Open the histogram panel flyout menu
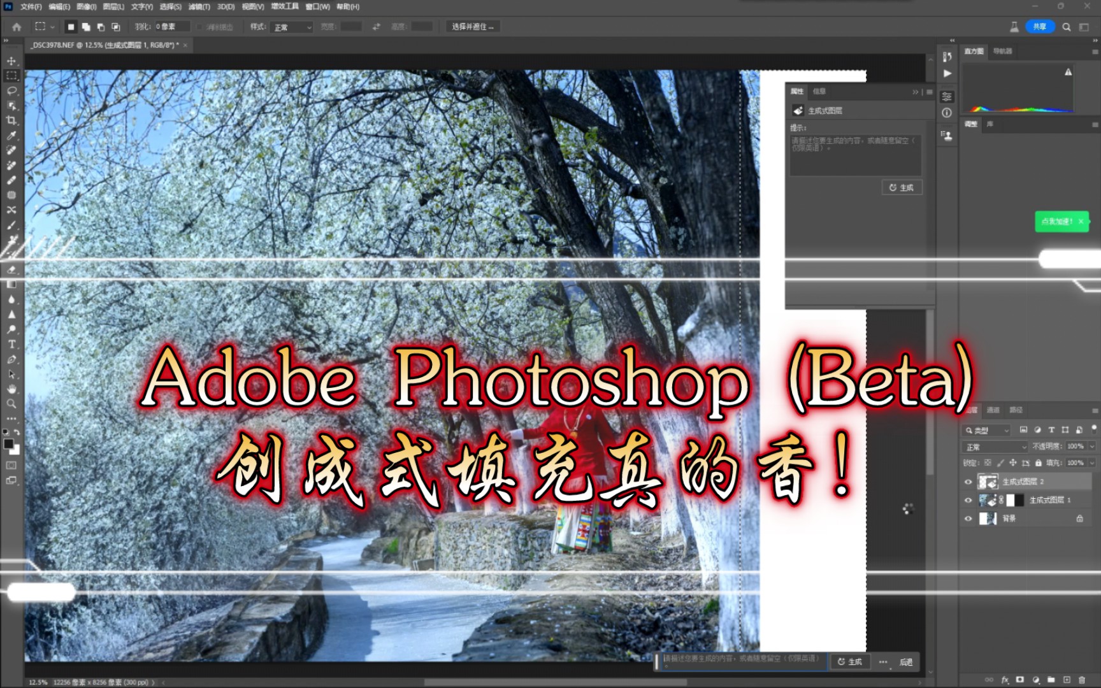 pyautogui.click(x=1095, y=52)
